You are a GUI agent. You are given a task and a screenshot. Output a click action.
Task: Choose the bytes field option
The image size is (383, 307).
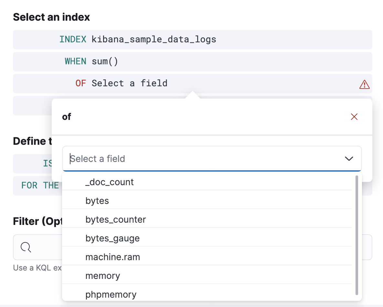[97, 201]
